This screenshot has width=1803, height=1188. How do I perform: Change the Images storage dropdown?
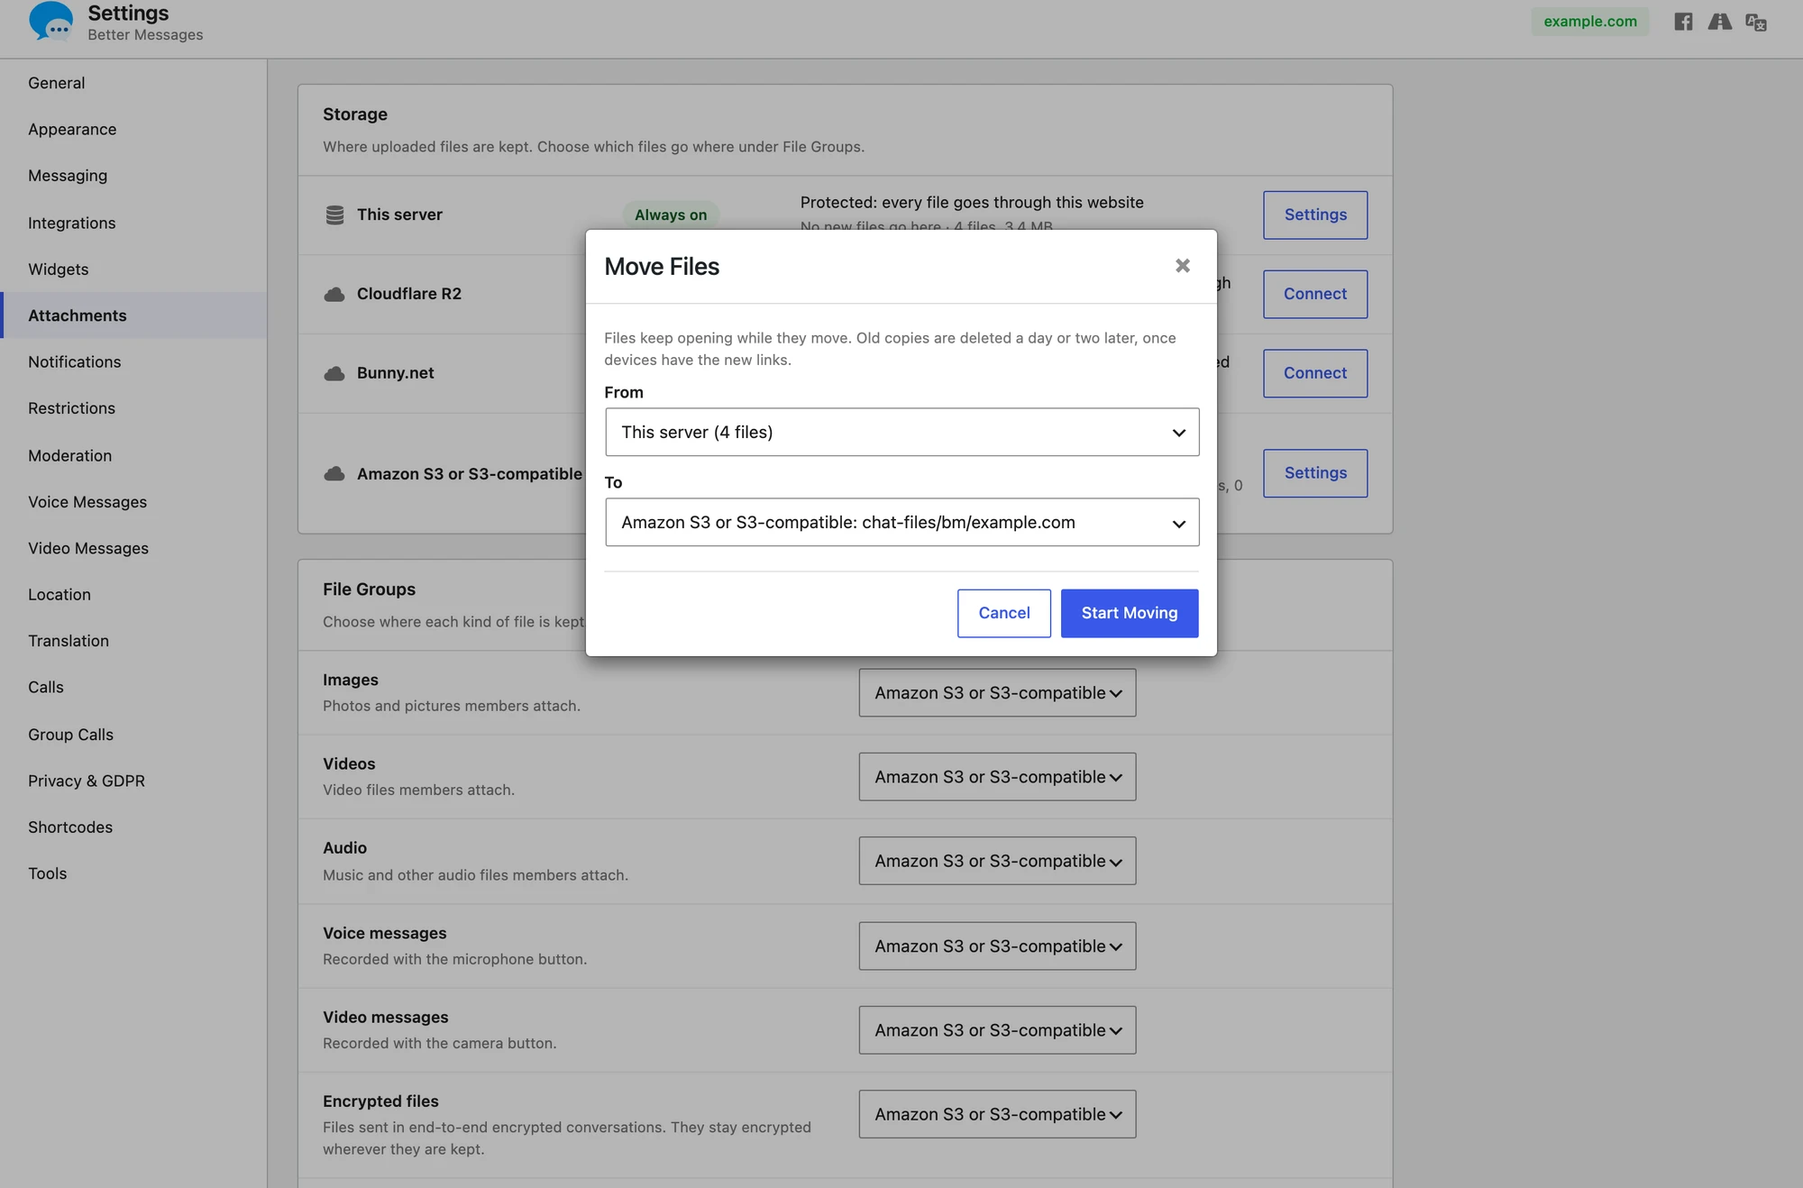[997, 692]
